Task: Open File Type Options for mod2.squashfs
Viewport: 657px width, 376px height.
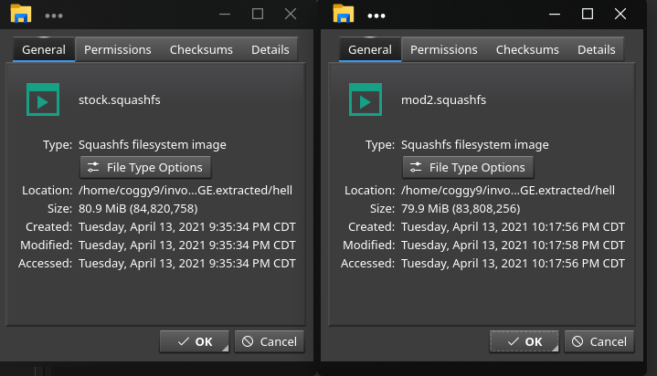Action: 468,167
